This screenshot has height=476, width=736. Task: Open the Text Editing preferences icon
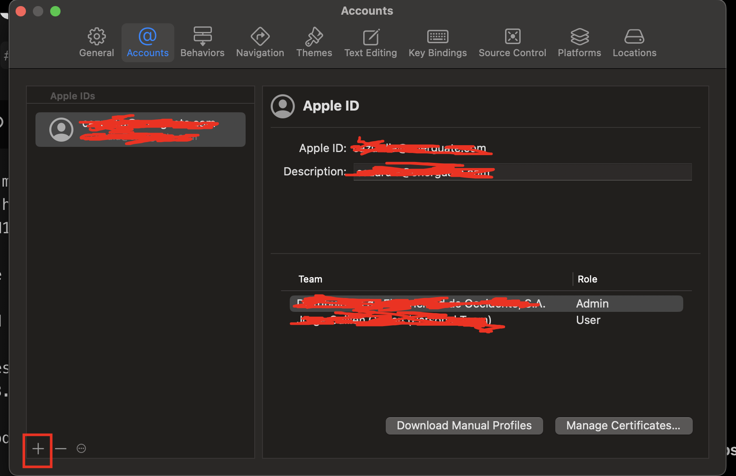point(371,43)
